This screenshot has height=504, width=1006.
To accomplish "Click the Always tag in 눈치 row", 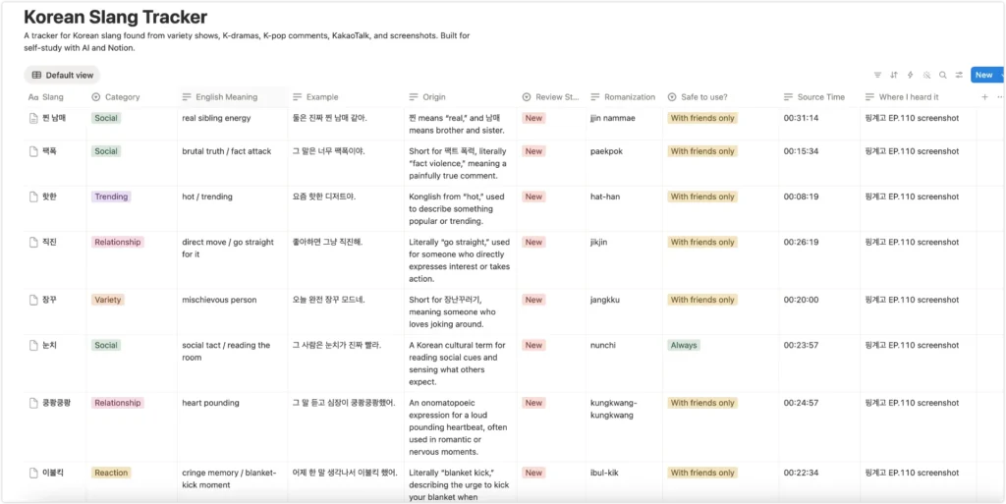I will click(684, 345).
